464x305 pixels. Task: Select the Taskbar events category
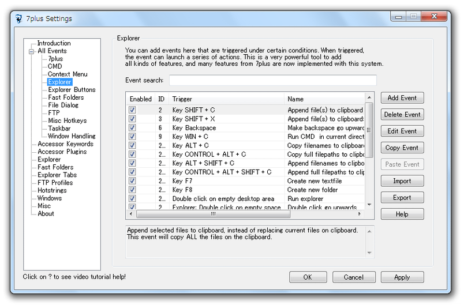[59, 128]
